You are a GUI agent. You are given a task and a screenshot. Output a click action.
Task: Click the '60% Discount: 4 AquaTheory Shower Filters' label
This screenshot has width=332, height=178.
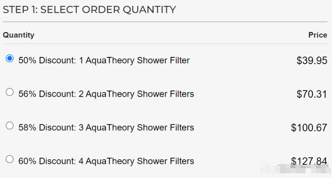106,161
